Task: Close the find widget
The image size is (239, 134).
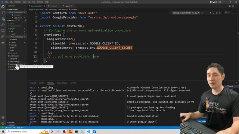Action: click(220, 13)
